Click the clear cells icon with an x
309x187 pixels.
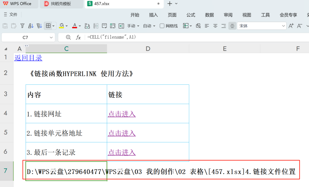[x=198, y=26]
